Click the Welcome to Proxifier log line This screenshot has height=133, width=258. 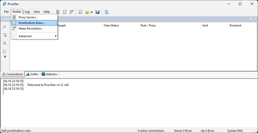point(48,85)
